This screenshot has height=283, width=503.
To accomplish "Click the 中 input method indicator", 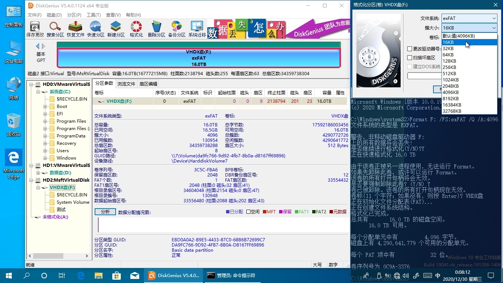I will tap(437, 275).
